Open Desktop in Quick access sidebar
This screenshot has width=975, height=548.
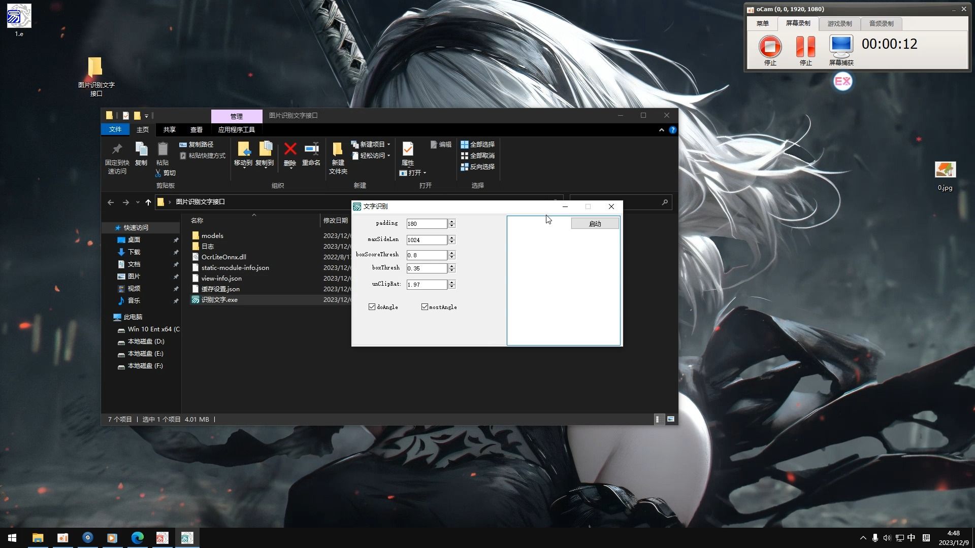point(134,240)
